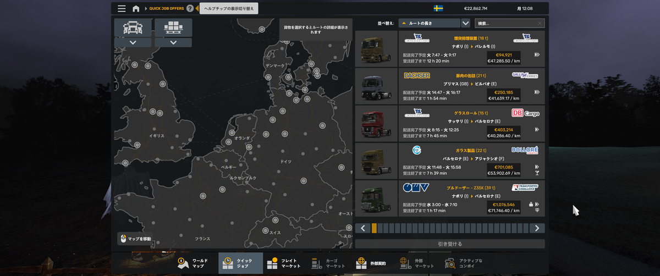Click the Transportes Caballería logo
This screenshot has height=276, width=660.
click(525, 187)
